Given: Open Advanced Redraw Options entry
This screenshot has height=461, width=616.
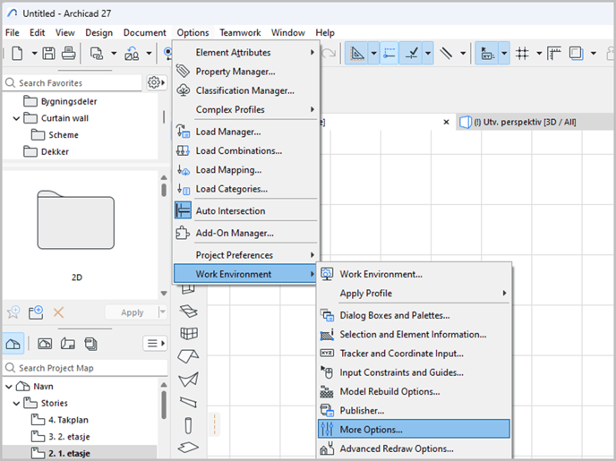Looking at the screenshot, I should coord(414,448).
